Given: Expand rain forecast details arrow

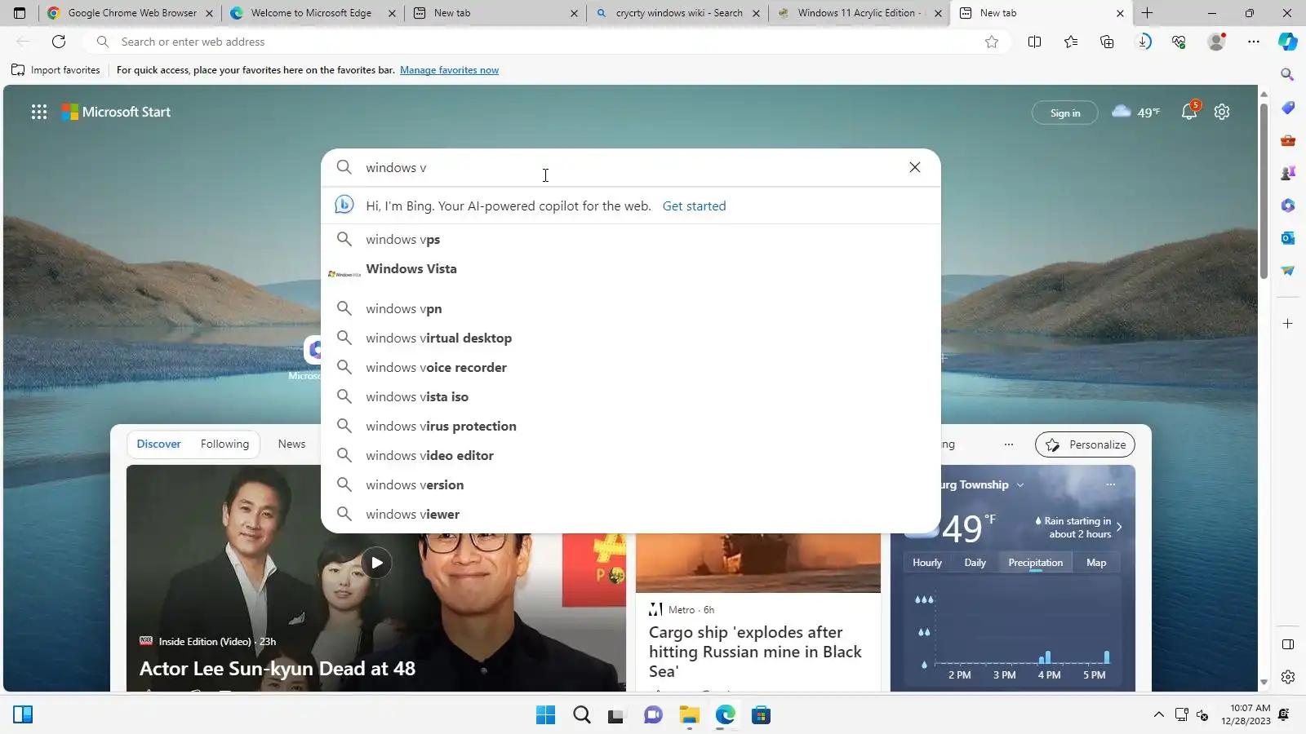Looking at the screenshot, I should click(x=1119, y=527).
